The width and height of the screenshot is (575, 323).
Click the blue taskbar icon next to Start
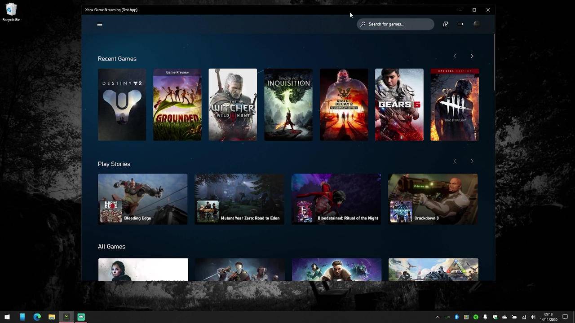coord(22,317)
